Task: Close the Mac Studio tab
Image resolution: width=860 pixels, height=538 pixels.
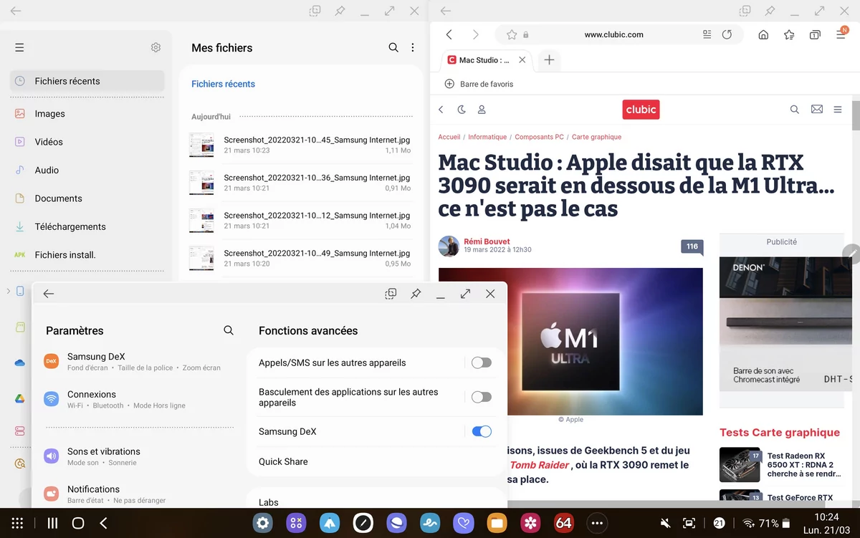Action: (523, 60)
